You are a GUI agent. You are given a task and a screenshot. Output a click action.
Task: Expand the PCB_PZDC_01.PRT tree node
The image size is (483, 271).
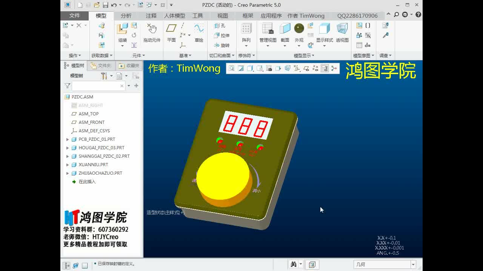[x=68, y=139]
